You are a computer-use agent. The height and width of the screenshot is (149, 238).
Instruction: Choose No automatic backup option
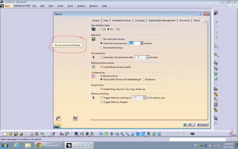coord(101,39)
